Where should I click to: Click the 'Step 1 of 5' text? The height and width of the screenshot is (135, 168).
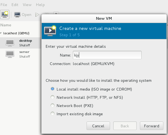click(70, 35)
